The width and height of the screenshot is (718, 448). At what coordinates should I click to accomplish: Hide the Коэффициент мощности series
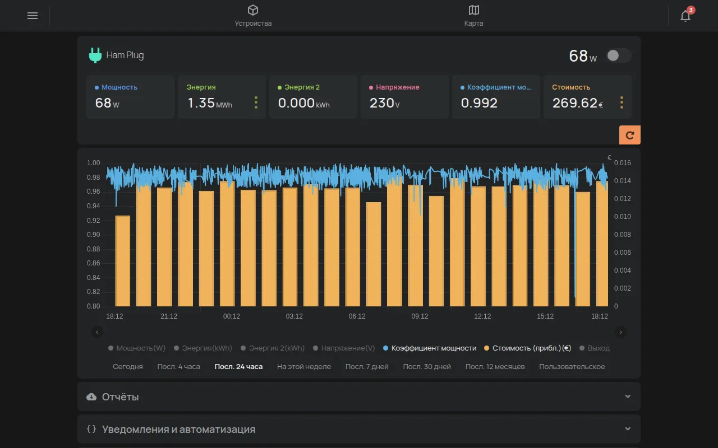(x=430, y=348)
